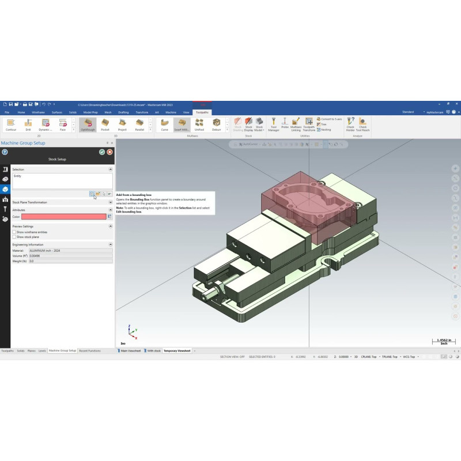Screen dimensions: 461x461
Task: Click the Material field showing ALUMINUM inch
Action: click(x=70, y=251)
